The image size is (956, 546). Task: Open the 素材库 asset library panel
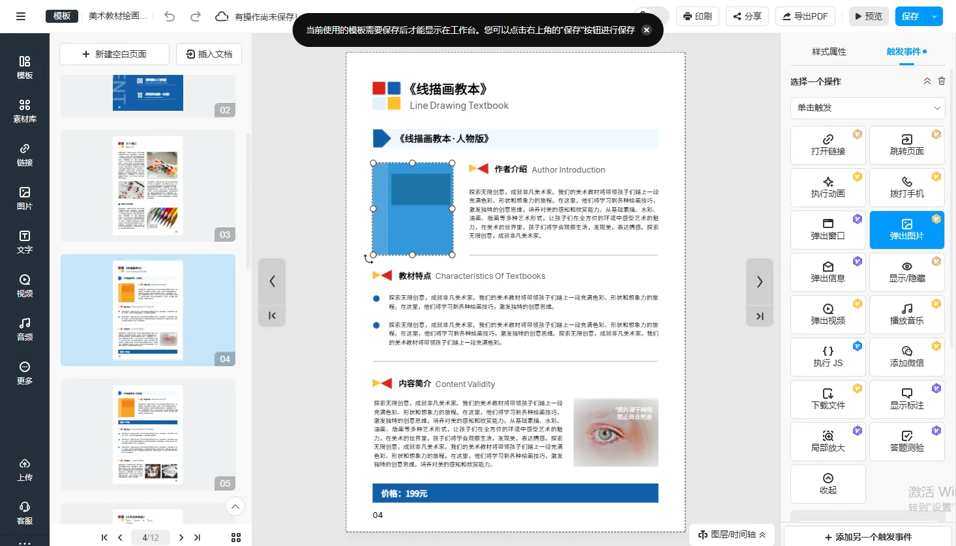pyautogui.click(x=25, y=111)
